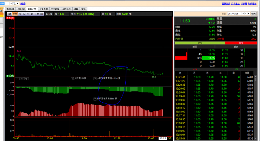Screen dimensions: 260x141
Task: Click the inner/outer volume ratio bar
Action: 216,43
